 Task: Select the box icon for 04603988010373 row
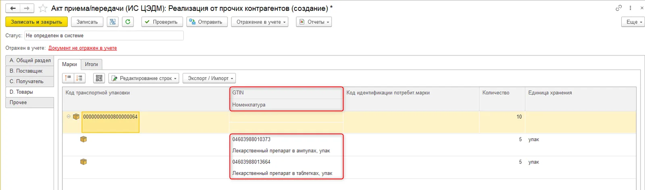[83, 139]
